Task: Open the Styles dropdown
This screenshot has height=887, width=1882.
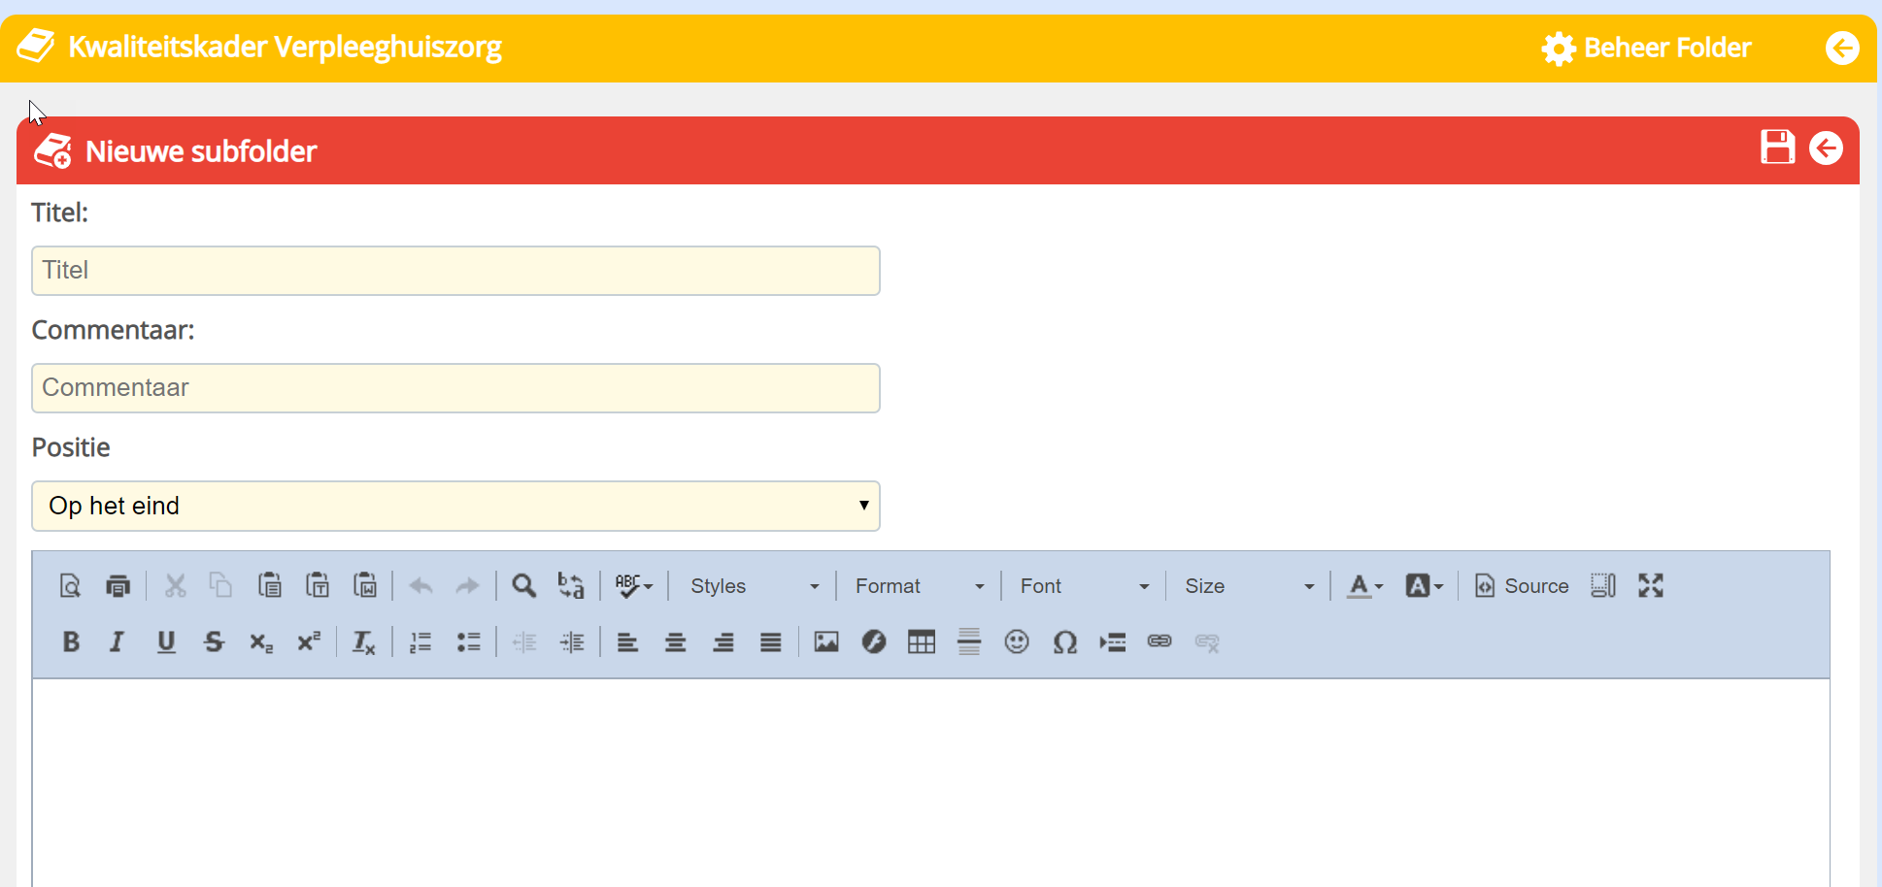Action: 754,586
